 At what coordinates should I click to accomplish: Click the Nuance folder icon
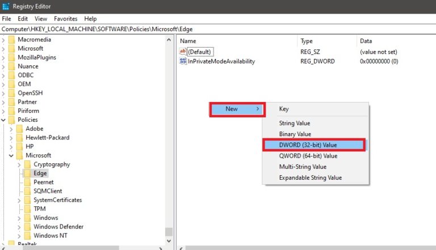point(11,66)
